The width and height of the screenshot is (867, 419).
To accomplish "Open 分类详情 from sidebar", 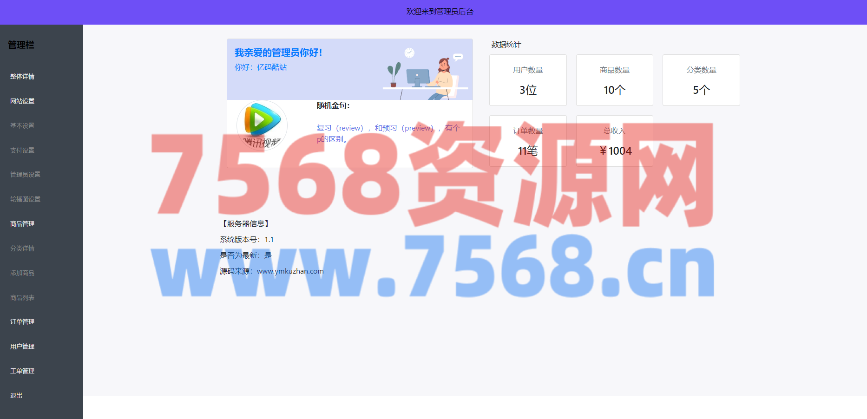I will pos(22,249).
